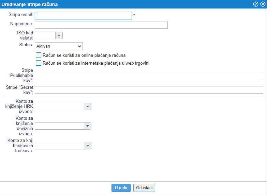Click the ISO kod valute text box
The height and width of the screenshot is (195, 267).
[x=45, y=35]
